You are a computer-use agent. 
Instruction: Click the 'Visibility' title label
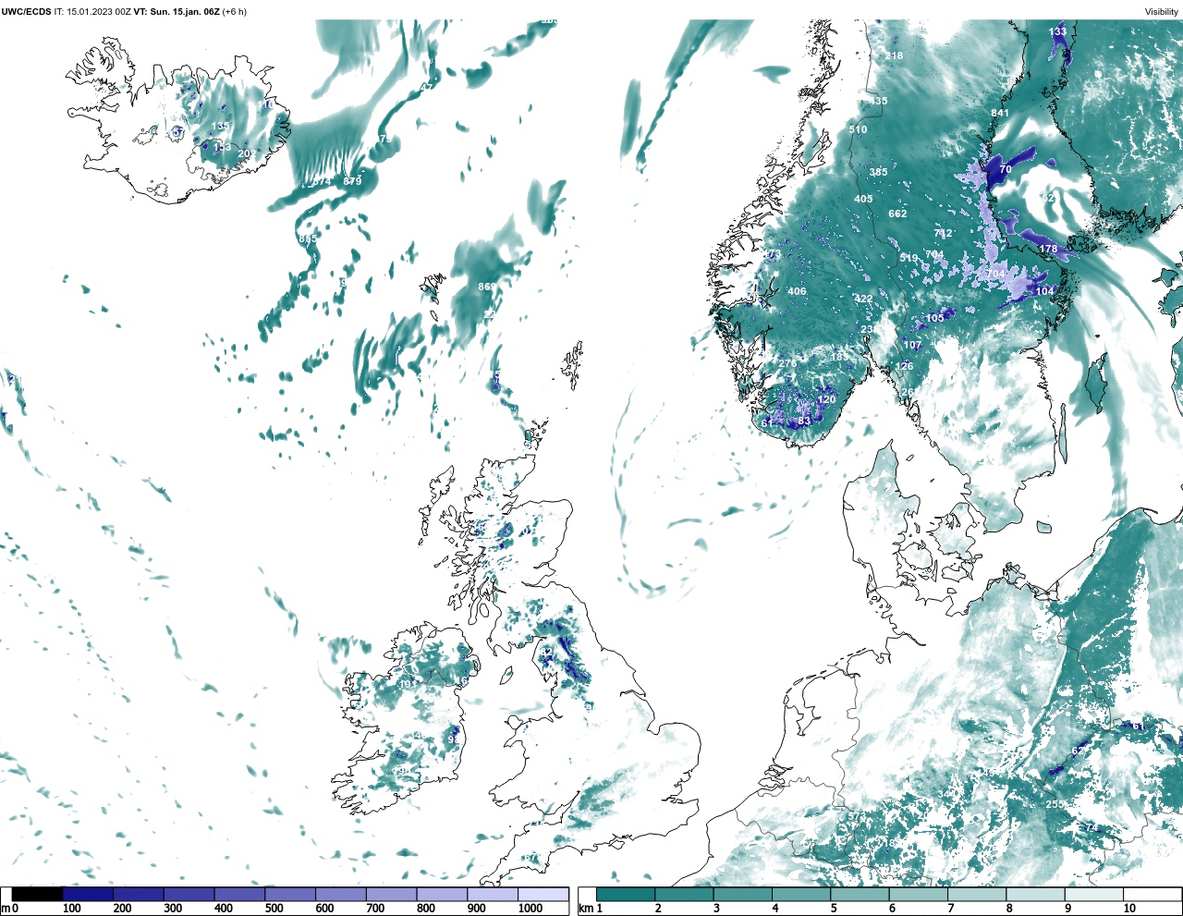(x=1162, y=12)
